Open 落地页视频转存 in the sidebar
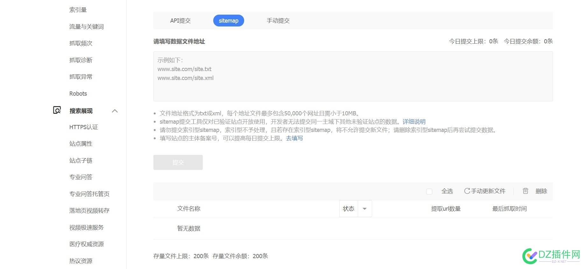 89,211
